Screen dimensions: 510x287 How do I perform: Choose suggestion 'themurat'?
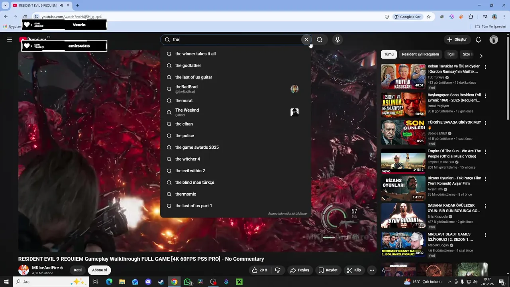[x=235, y=100]
